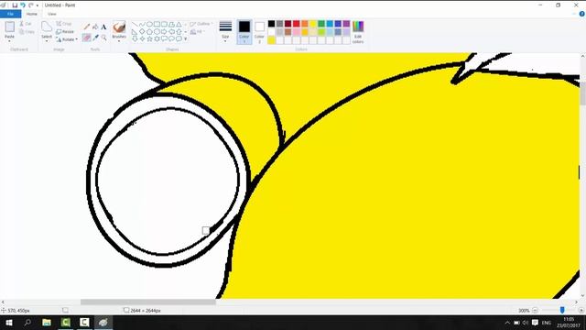Open the Paint Help question mark
Screen dimensions: 586x330
(582, 14)
